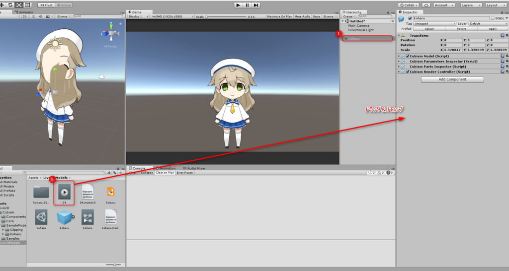Viewport: 509px width, 271px height.
Task: Expand the koharu hierarchy item
Action: click(346, 39)
